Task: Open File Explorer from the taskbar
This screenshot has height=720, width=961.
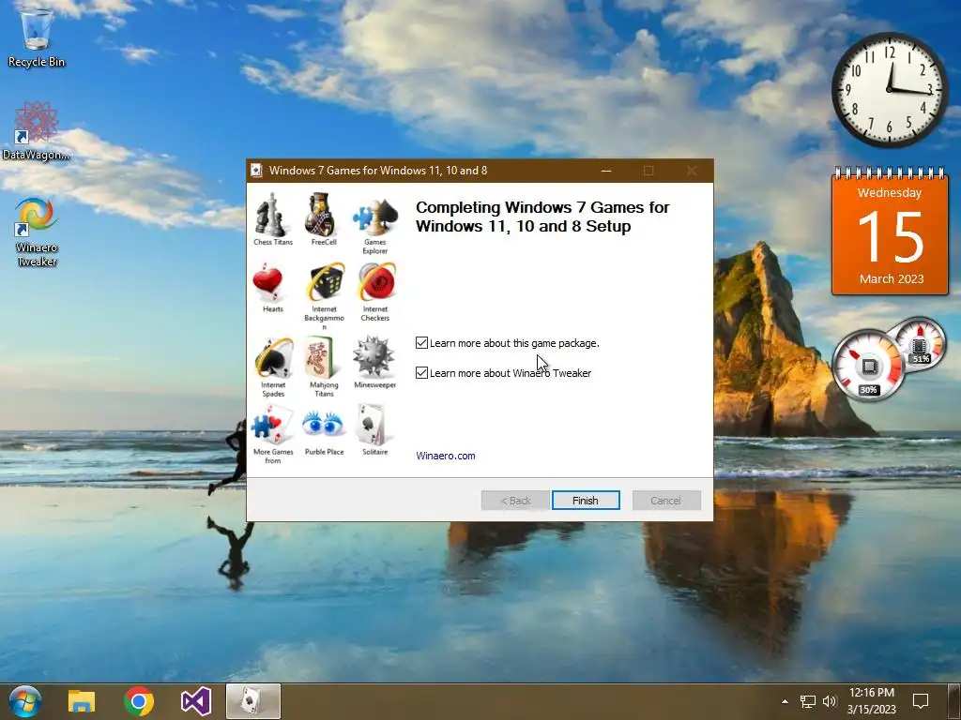Action: click(x=82, y=701)
